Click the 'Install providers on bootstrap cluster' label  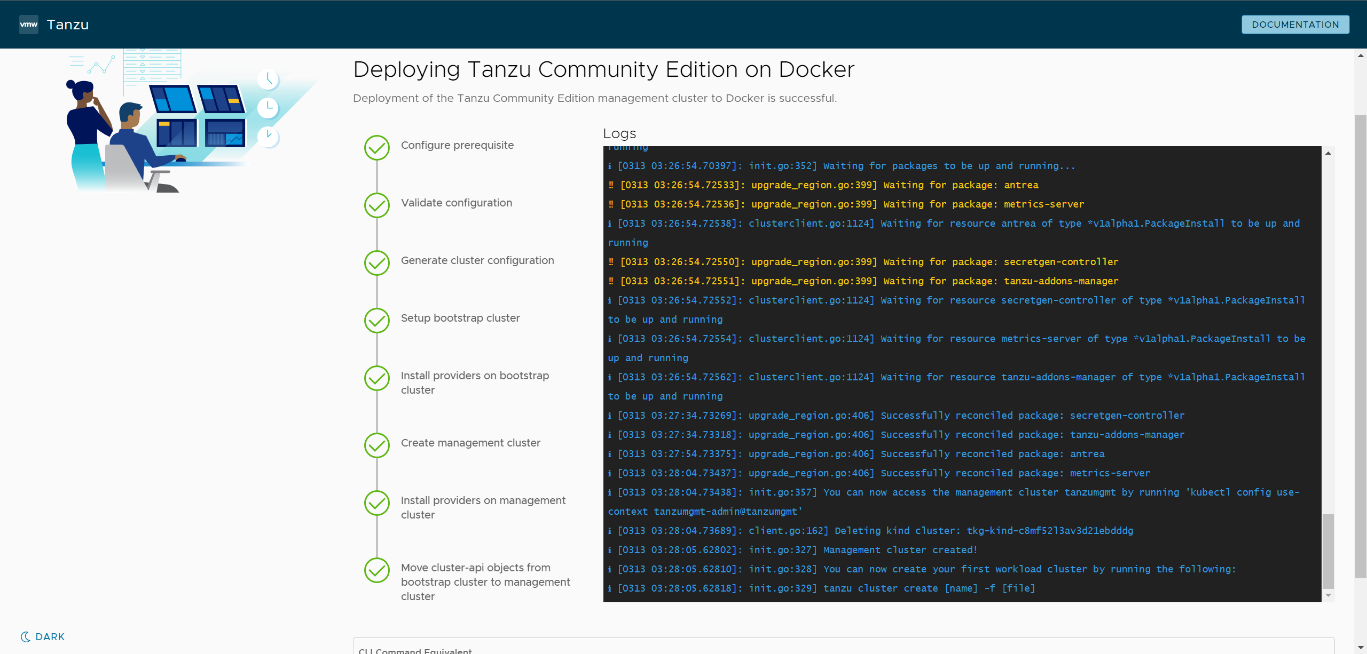[x=475, y=382]
